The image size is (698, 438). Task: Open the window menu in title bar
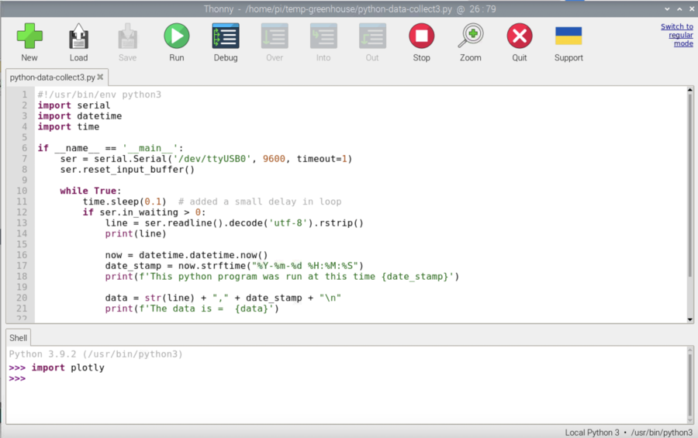coord(8,8)
